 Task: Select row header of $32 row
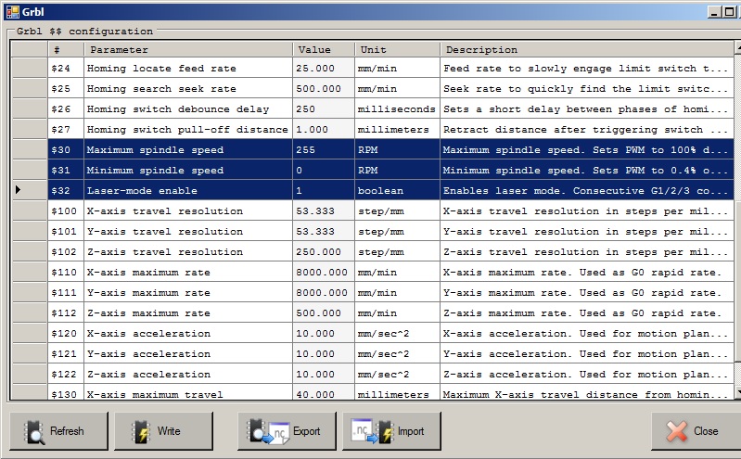[x=30, y=190]
